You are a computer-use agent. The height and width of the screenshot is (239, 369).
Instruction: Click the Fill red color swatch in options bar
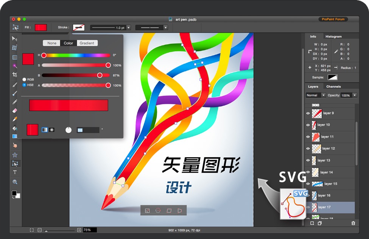click(41, 28)
